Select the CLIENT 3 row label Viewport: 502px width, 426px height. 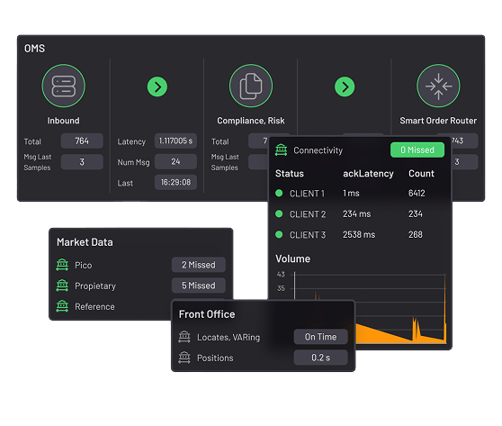coord(308,235)
